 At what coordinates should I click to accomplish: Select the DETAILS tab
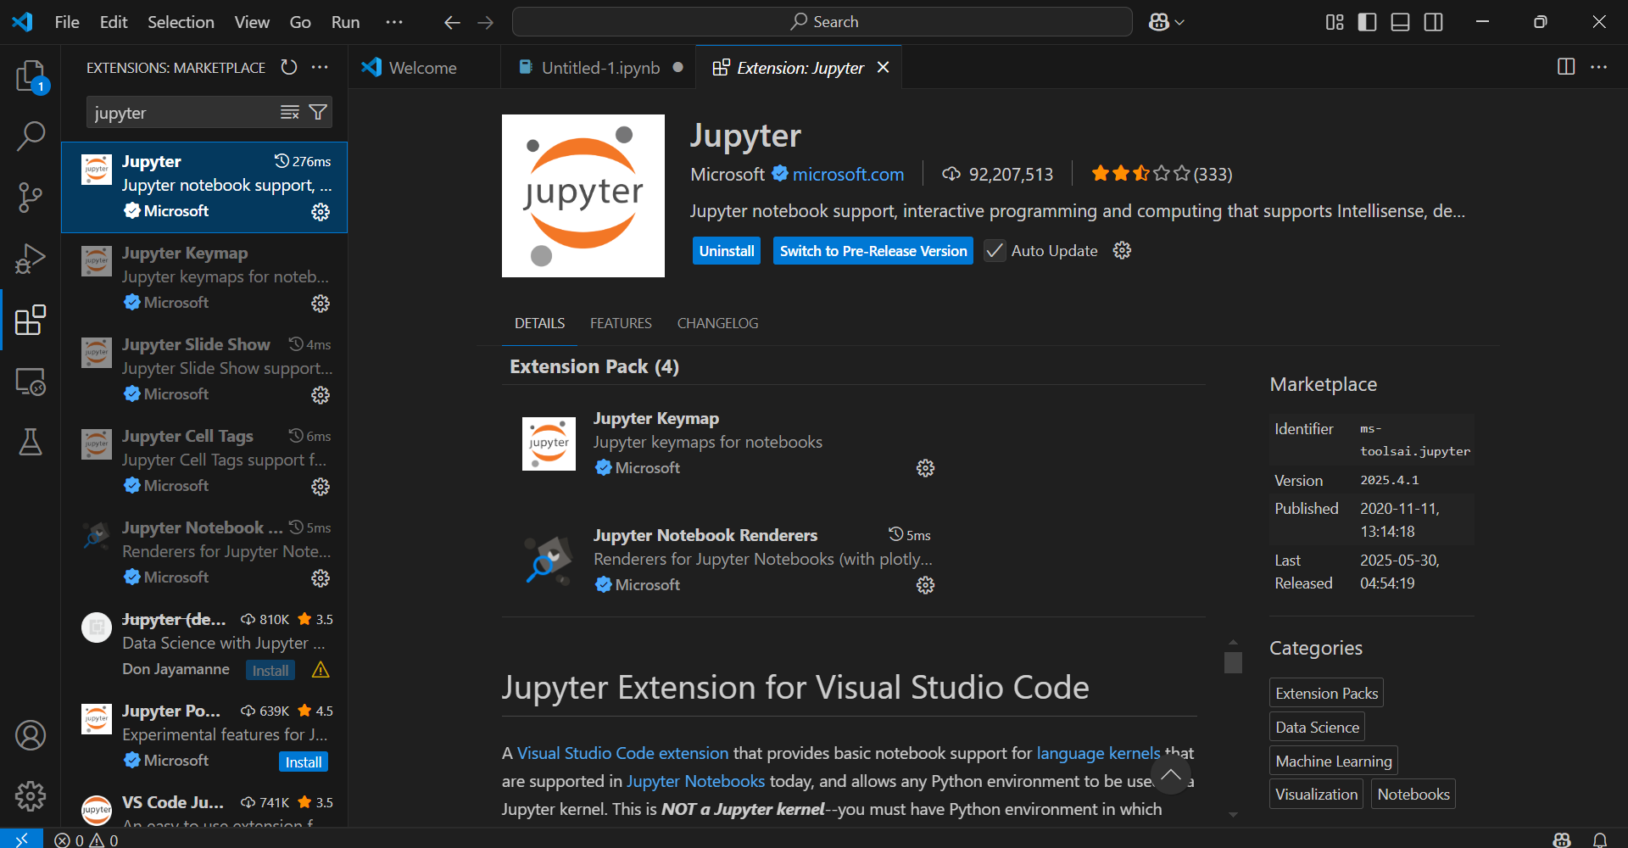coord(539,323)
